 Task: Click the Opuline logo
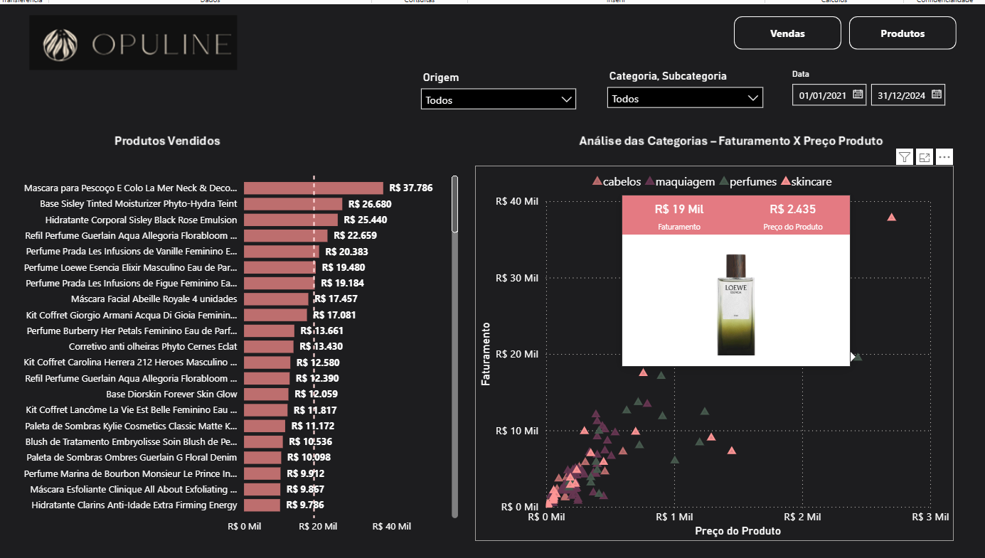point(133,43)
